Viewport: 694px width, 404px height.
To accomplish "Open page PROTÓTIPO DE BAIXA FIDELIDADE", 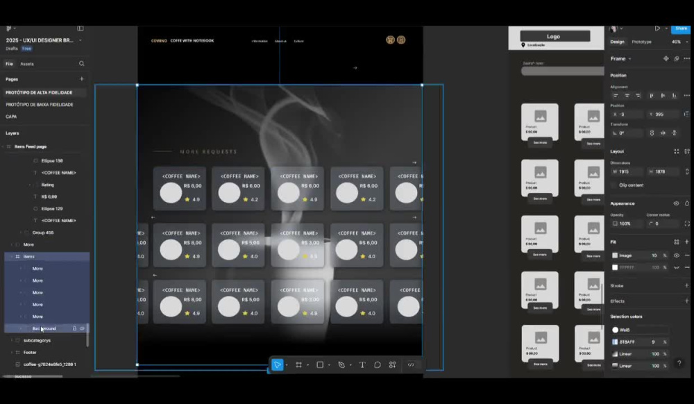I will coord(40,104).
